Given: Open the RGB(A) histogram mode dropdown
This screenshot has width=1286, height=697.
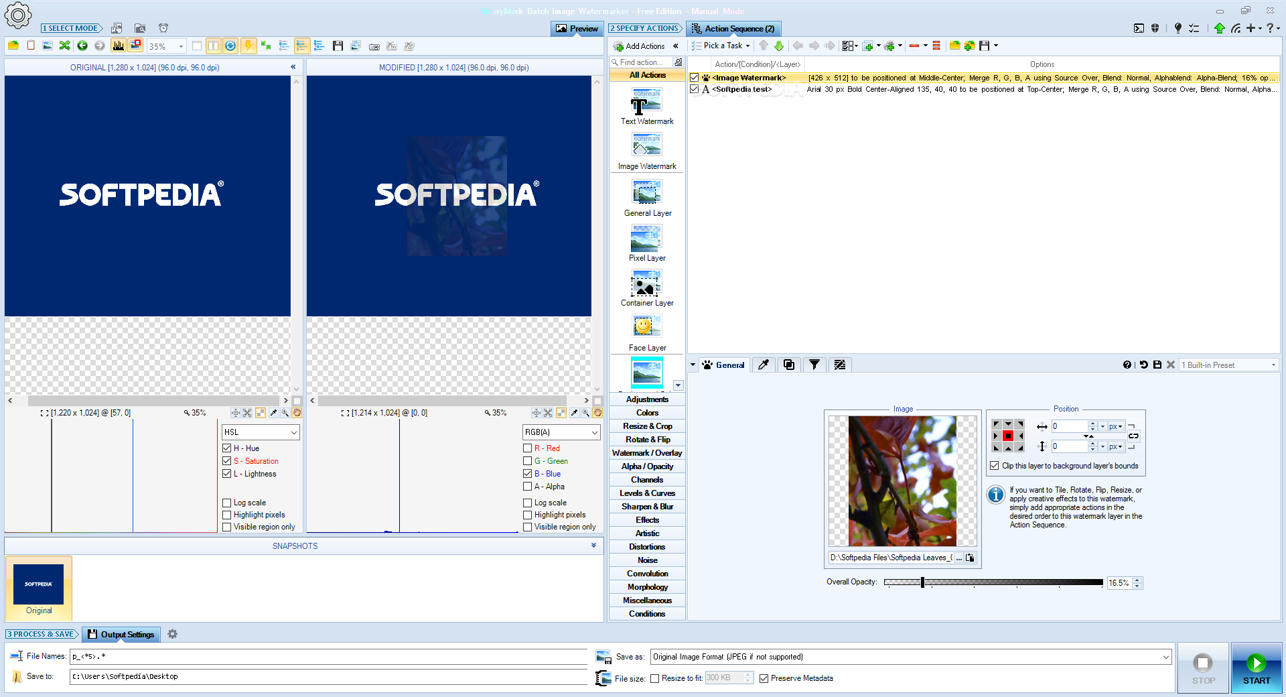Looking at the screenshot, I should tap(561, 432).
